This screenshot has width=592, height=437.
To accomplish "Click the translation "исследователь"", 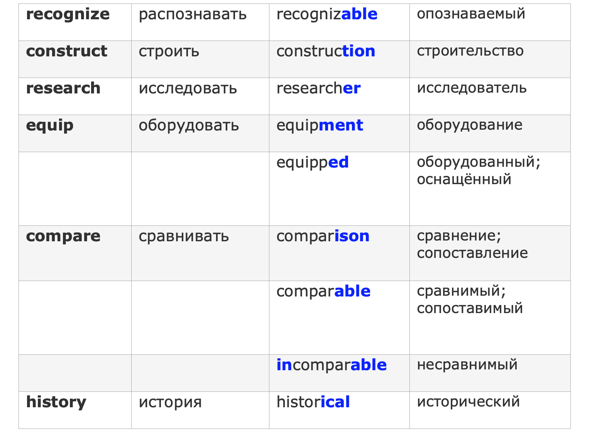I will pos(472,88).
